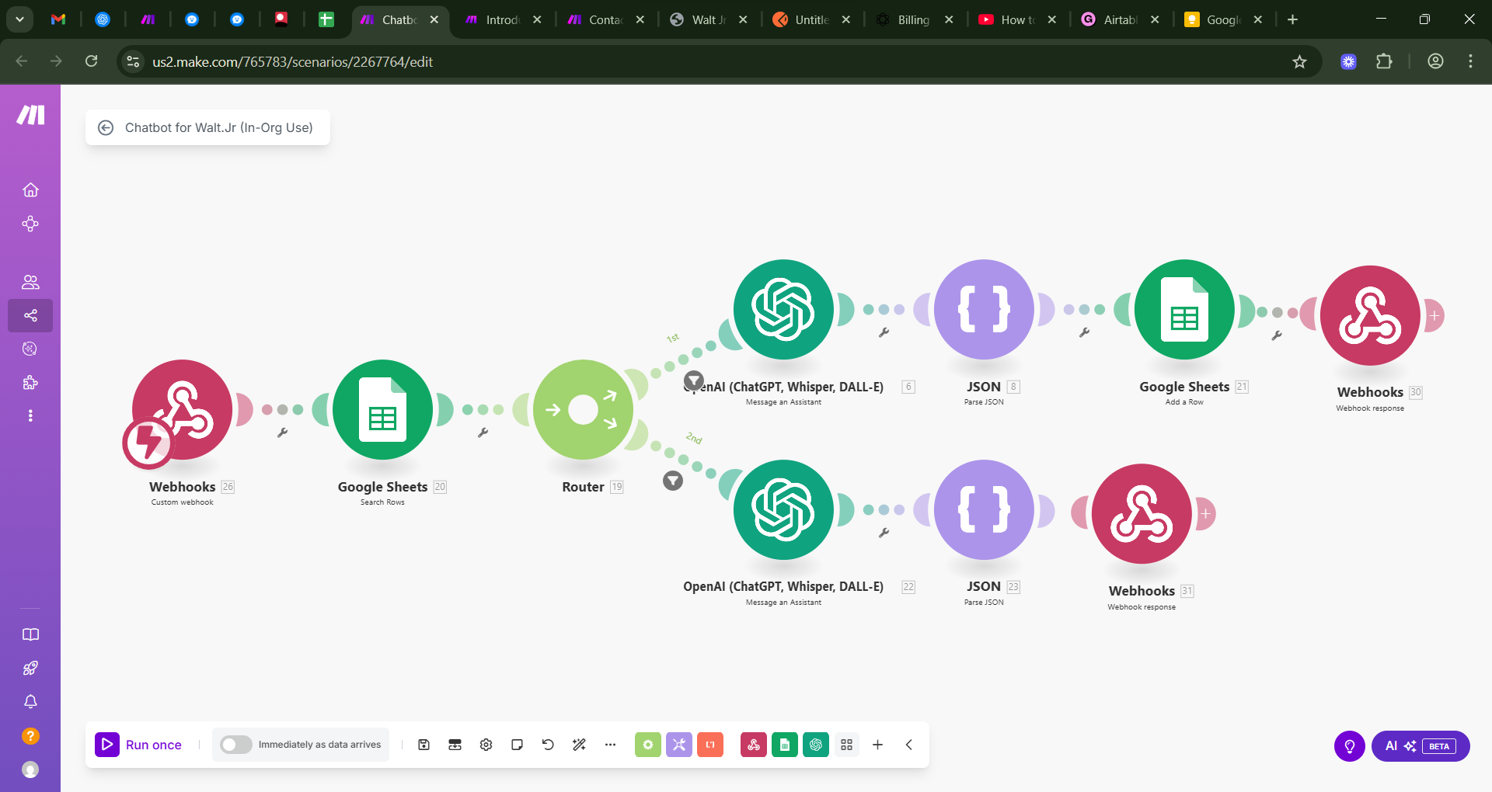This screenshot has height=792, width=1492.
Task: Click the purple Flow control favorite
Action: point(679,745)
